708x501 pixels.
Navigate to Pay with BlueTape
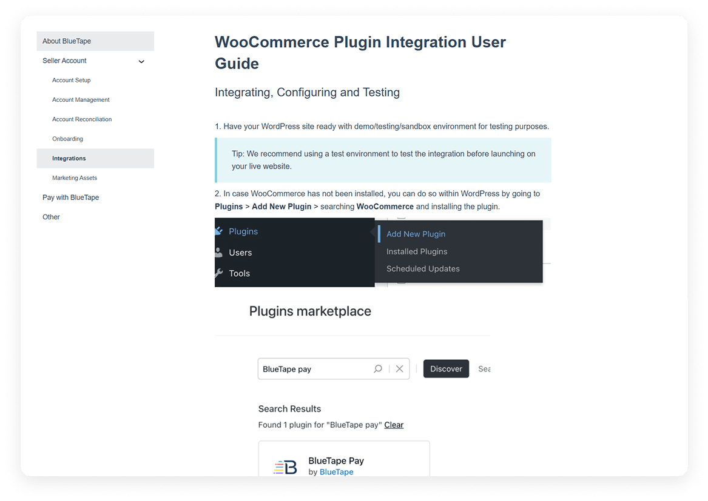71,197
